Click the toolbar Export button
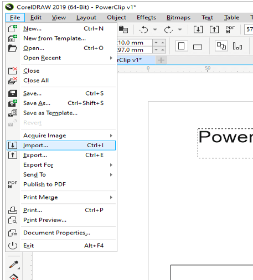The width and height of the screenshot is (253, 280). click(x=214, y=29)
